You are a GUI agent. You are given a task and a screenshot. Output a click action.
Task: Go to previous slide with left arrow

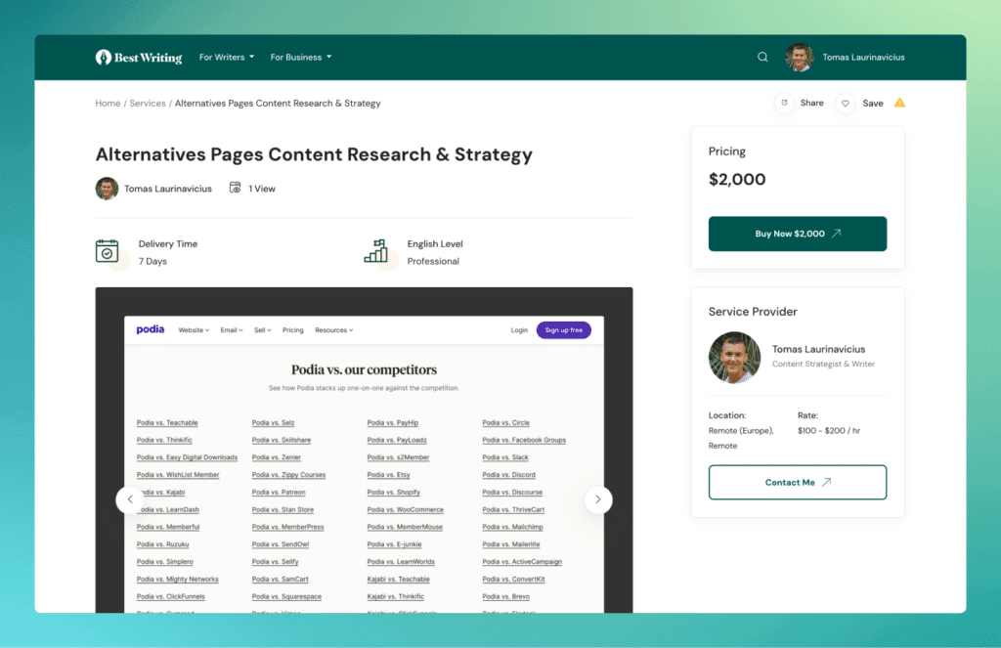coord(130,499)
